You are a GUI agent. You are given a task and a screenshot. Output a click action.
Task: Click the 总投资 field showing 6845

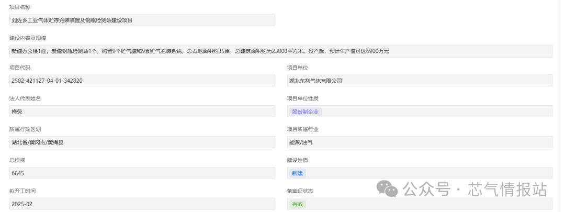pyautogui.click(x=142, y=173)
